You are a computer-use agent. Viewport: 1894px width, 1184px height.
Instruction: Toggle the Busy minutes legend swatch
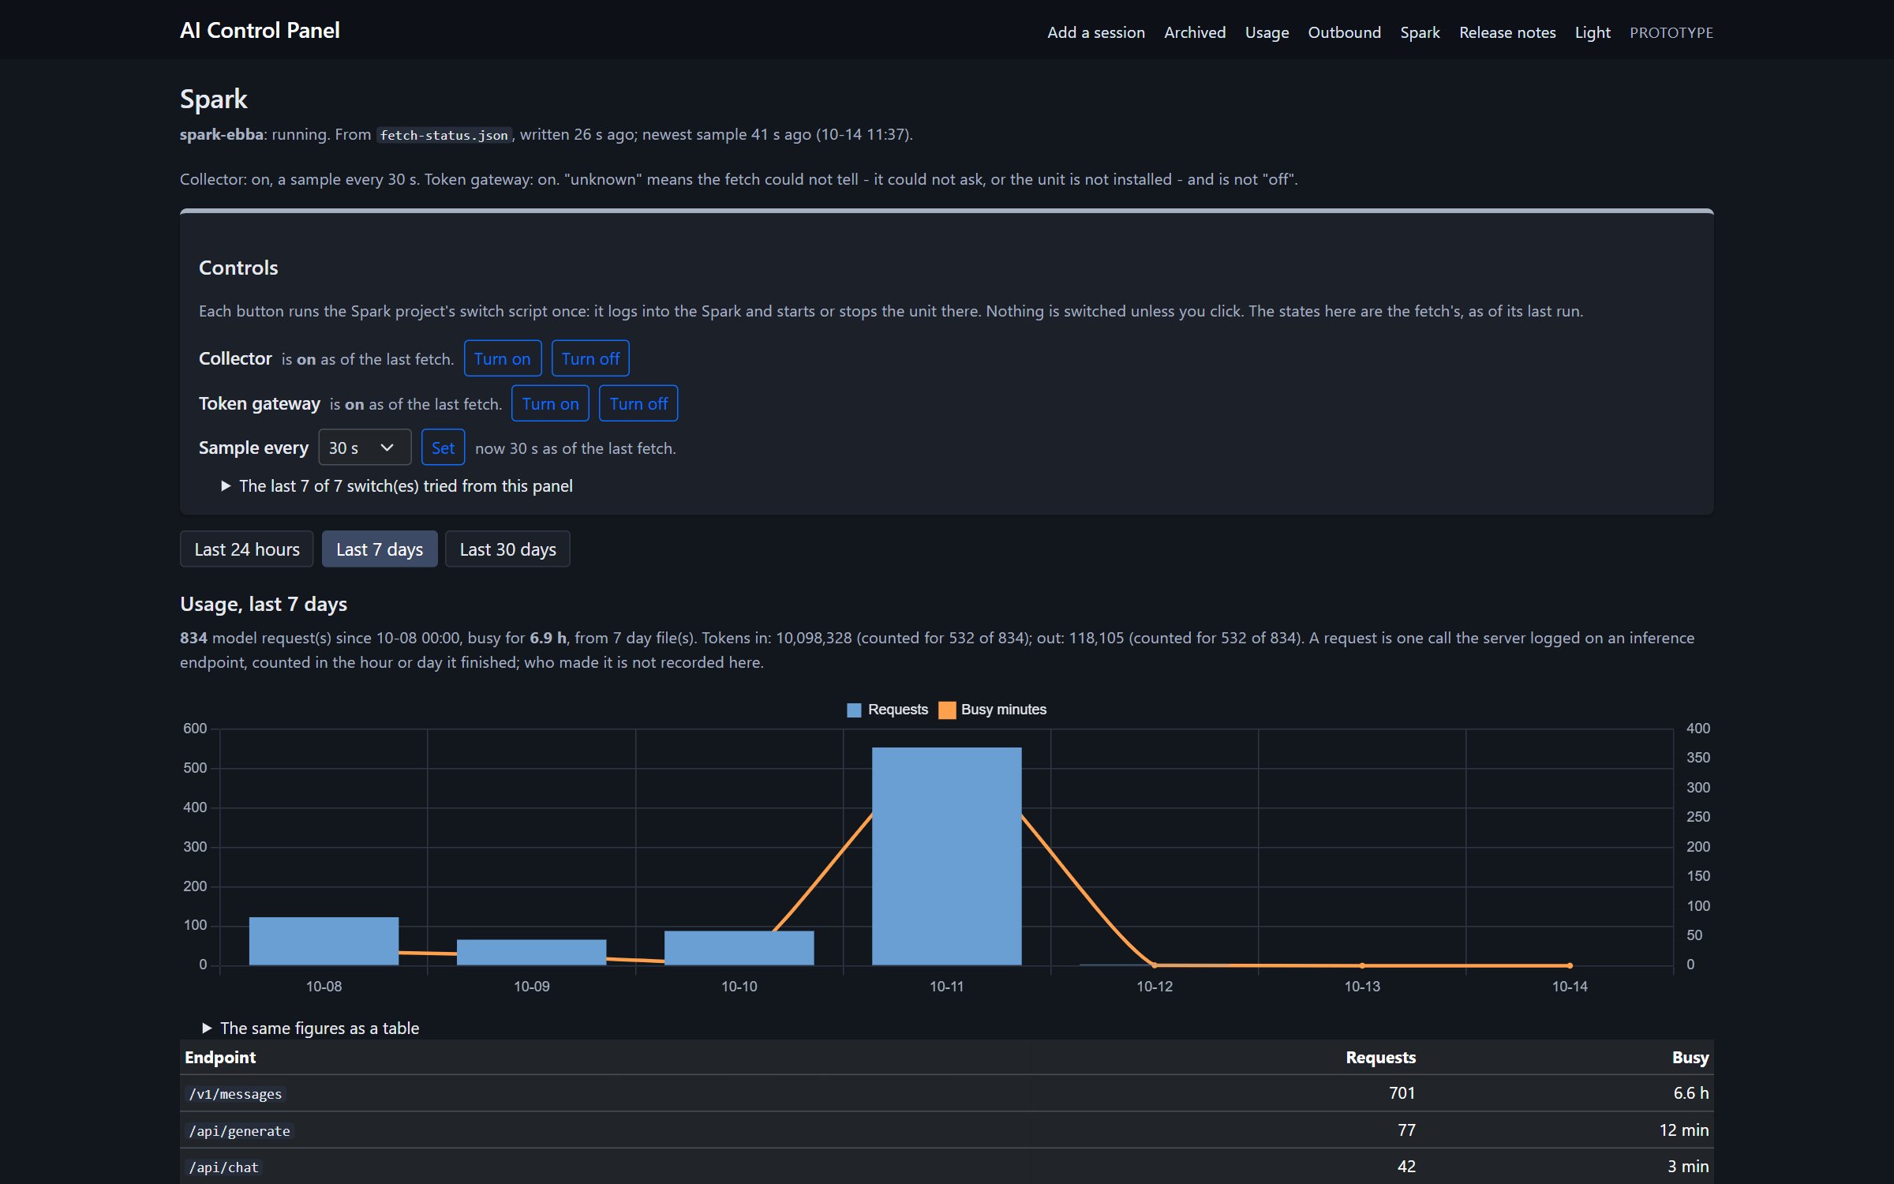(x=946, y=710)
